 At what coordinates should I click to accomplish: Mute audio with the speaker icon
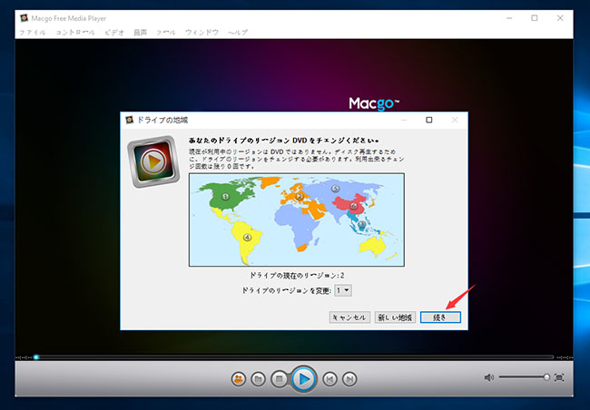pos(489,377)
